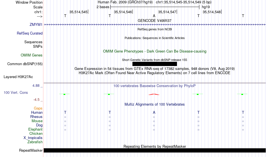Click Multiz Alignments of 100 Vertebrates title

155,104
